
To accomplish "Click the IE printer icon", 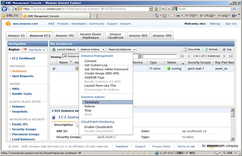I will [178, 15].
